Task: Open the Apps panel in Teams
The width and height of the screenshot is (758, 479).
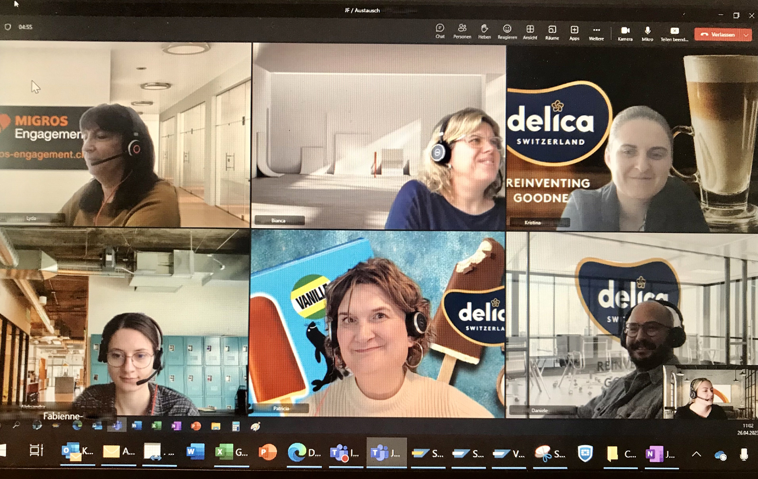Action: 574,33
